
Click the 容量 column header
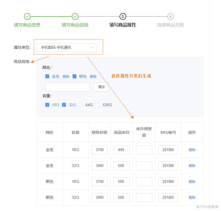tap(75, 132)
